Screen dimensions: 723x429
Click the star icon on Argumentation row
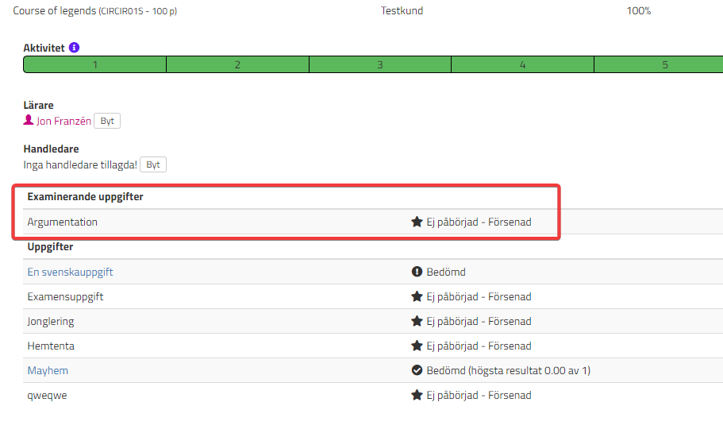(x=417, y=222)
